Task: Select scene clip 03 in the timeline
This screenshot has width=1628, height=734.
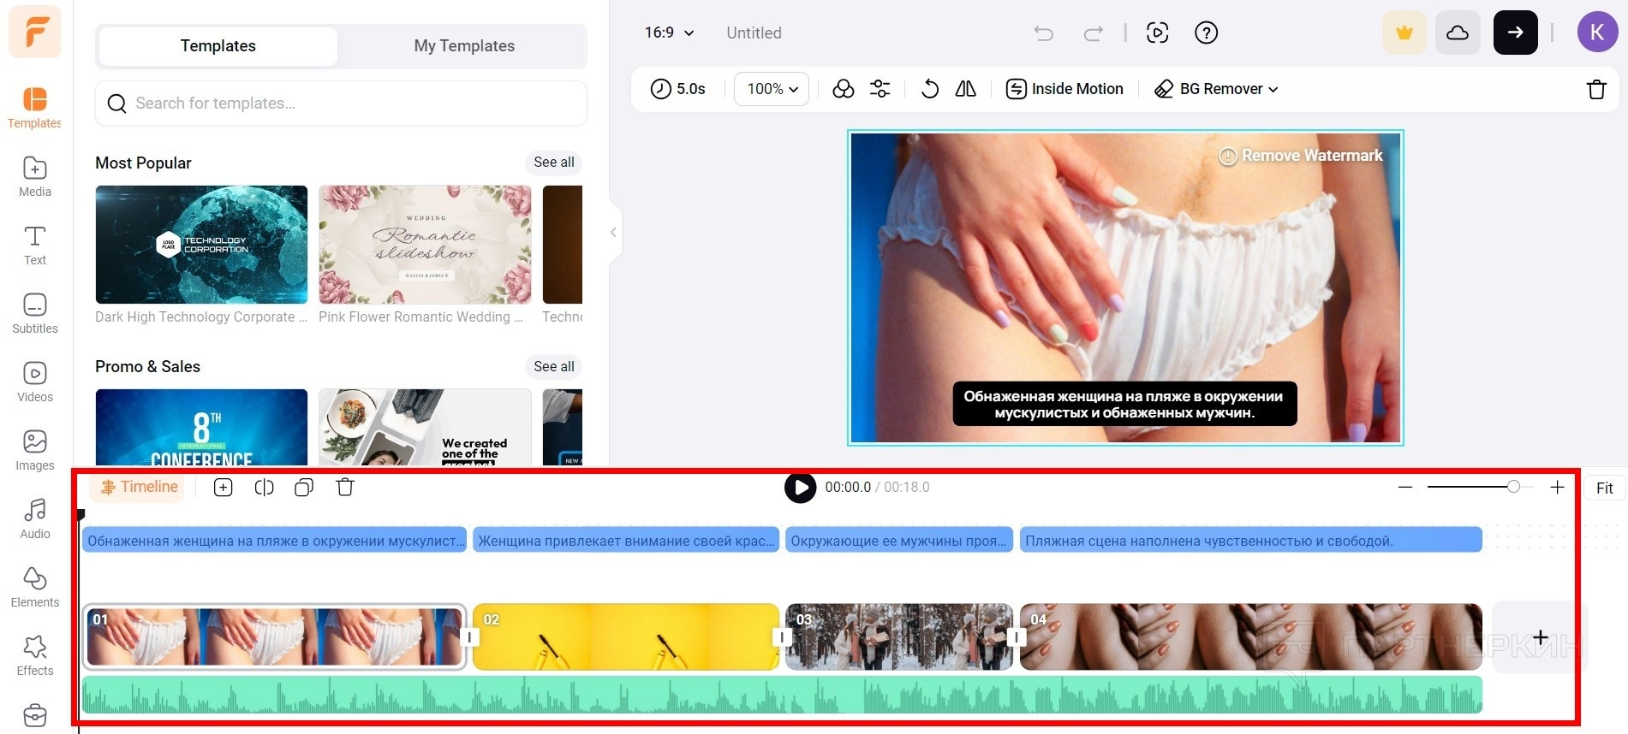Action: tap(899, 636)
